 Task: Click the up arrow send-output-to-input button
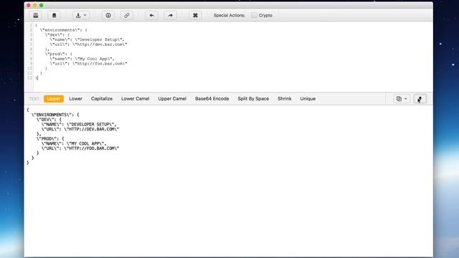coord(420,99)
